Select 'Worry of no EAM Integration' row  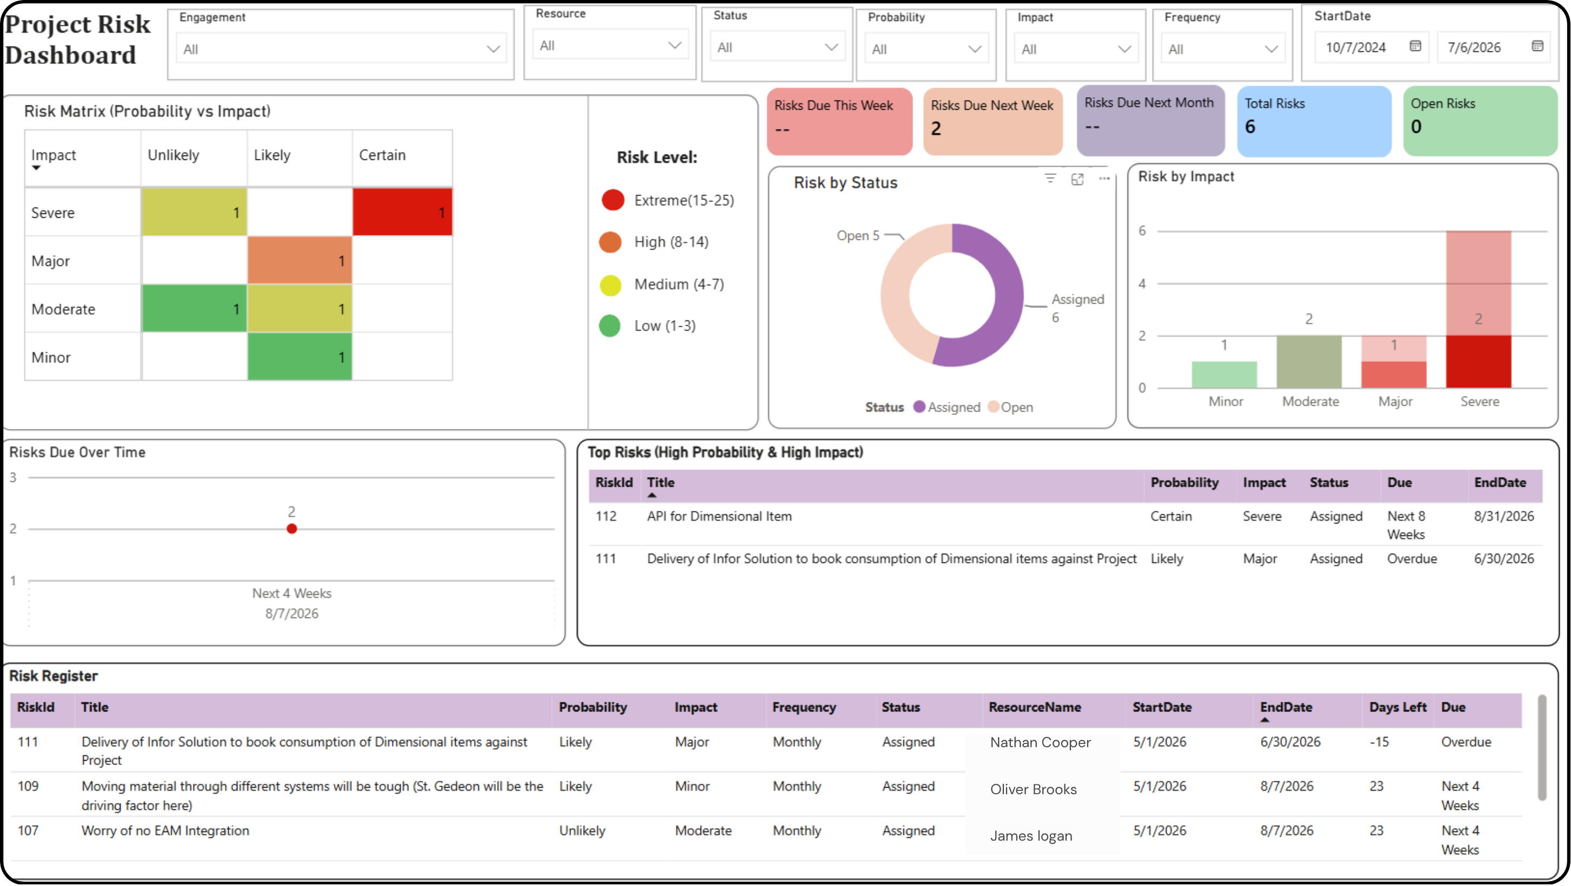(766, 839)
